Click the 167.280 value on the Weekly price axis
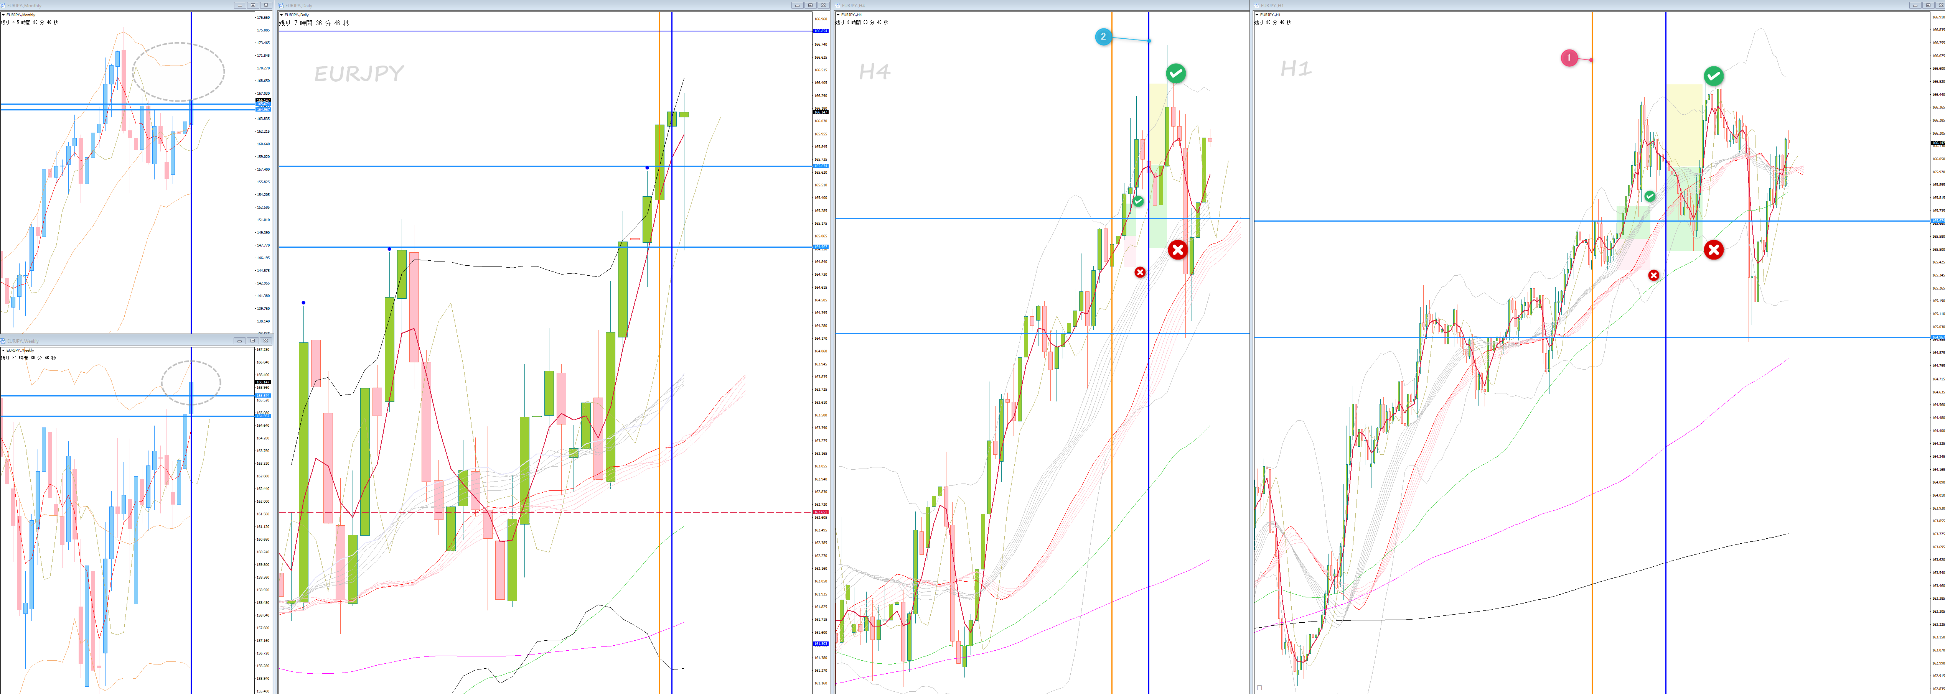This screenshot has height=694, width=1945. tap(263, 350)
